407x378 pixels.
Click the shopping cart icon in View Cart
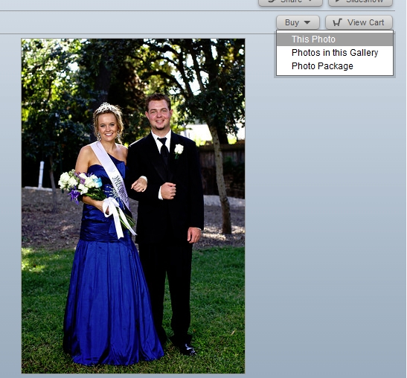pyautogui.click(x=338, y=22)
